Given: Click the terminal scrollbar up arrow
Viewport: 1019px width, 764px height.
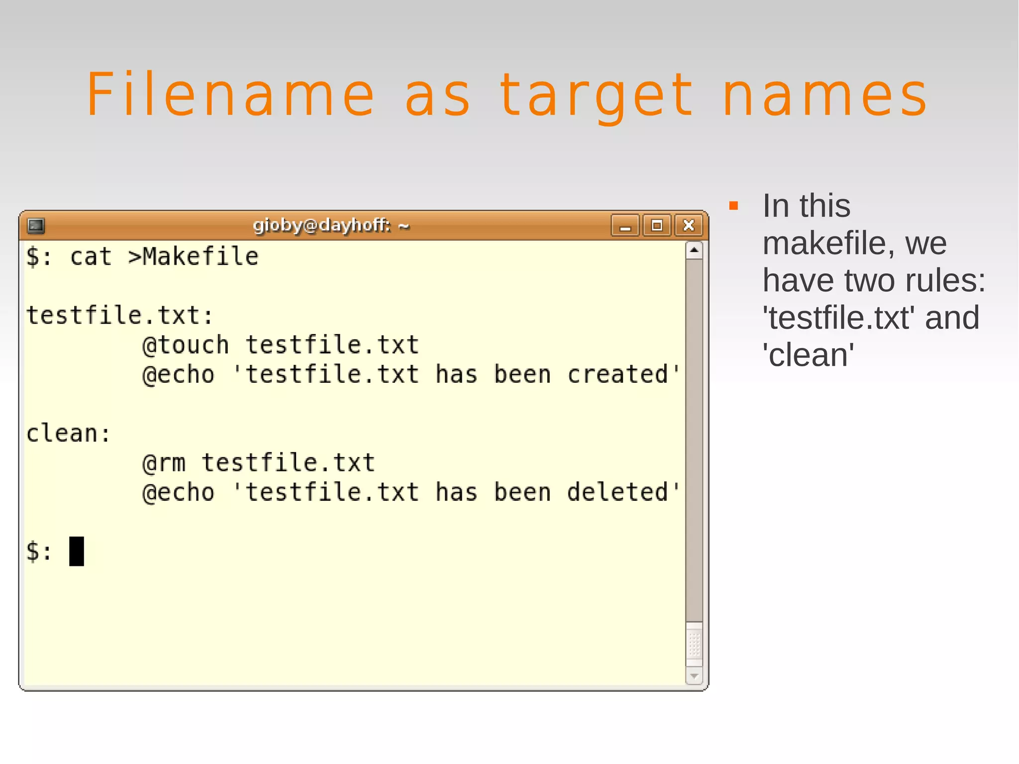Looking at the screenshot, I should pos(694,250).
